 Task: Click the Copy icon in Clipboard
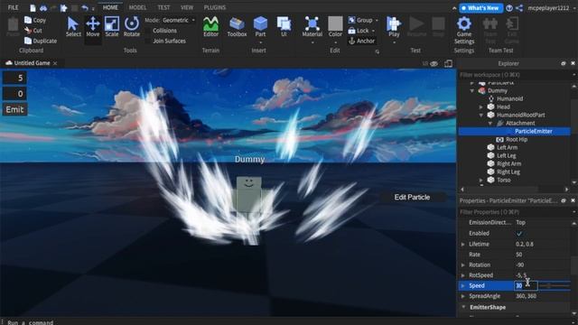click(28, 20)
